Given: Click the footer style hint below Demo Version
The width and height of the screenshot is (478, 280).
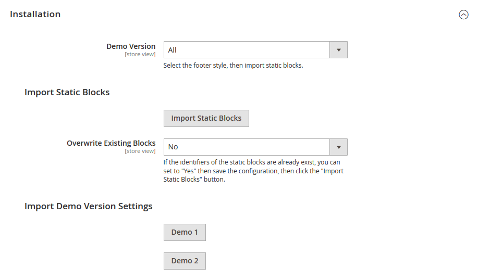Looking at the screenshot, I should pos(233,66).
